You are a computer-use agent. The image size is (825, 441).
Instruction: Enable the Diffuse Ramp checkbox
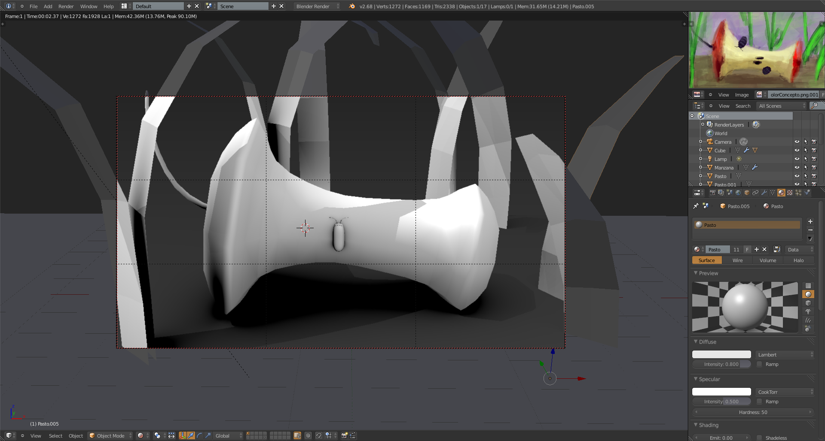759,364
